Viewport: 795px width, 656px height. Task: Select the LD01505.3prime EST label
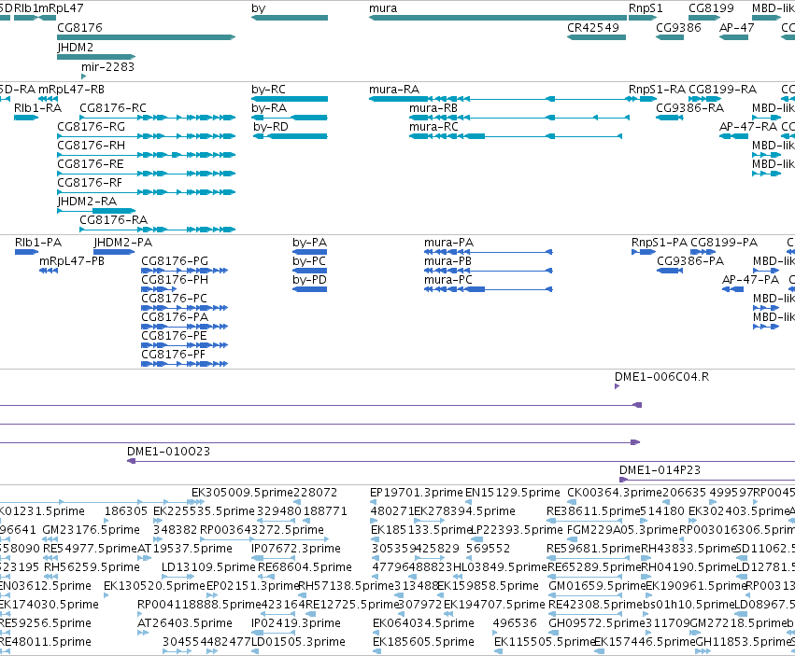pos(299,642)
